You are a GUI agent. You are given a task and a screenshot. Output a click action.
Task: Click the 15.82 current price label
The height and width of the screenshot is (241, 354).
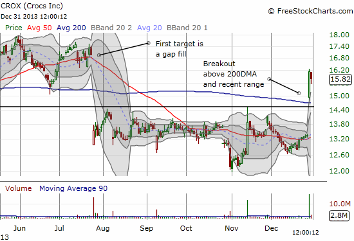(x=340, y=79)
